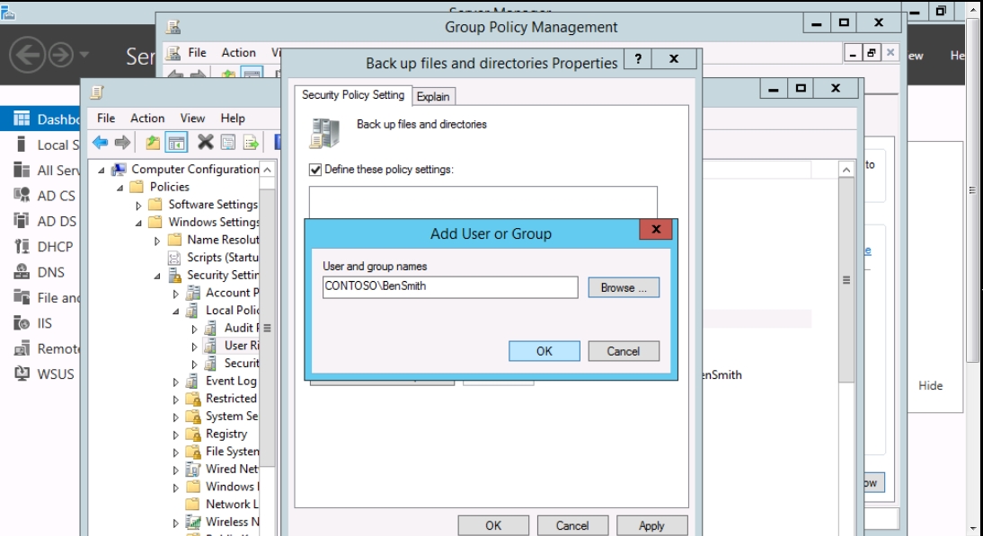Open DNS in Server Manager sidebar
The width and height of the screenshot is (983, 536).
click(50, 272)
